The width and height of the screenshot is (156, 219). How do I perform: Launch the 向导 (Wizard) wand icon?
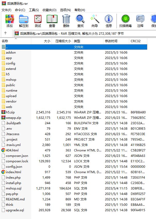pos(95,21)
